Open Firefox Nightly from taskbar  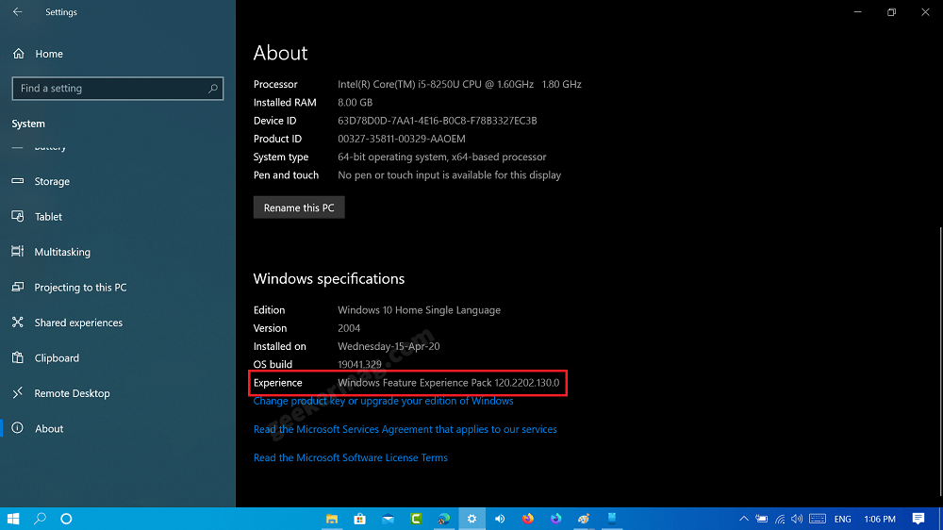point(555,519)
